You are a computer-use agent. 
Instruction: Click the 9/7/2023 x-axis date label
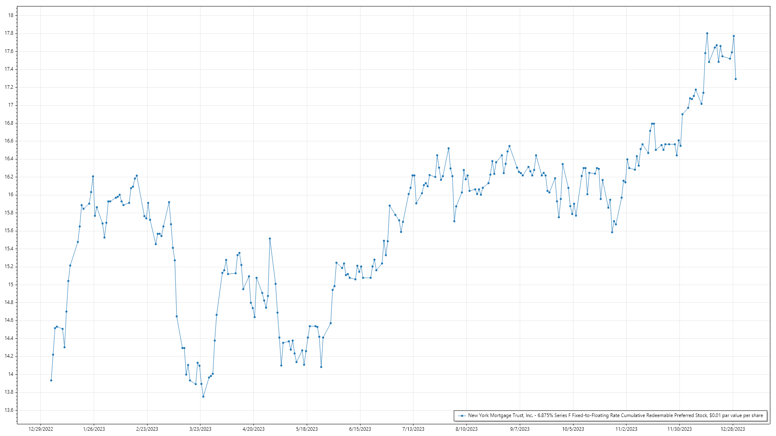[x=520, y=429]
